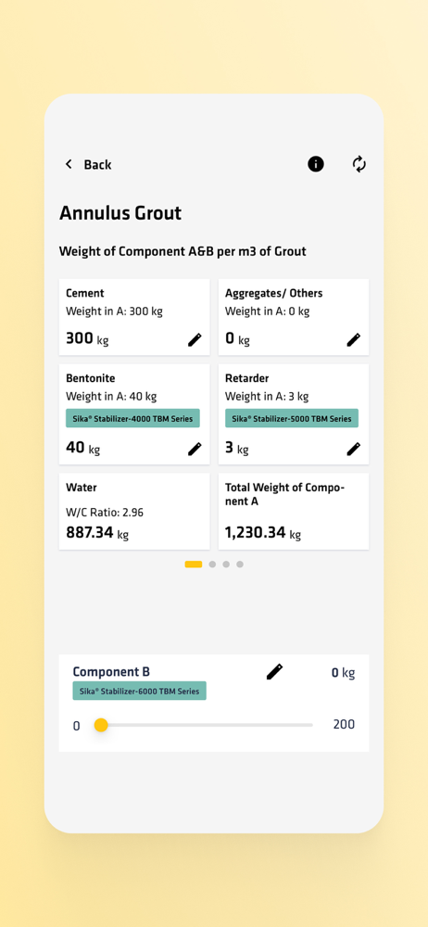Select the first yellow page indicator
This screenshot has height=927, width=428.
tap(194, 565)
